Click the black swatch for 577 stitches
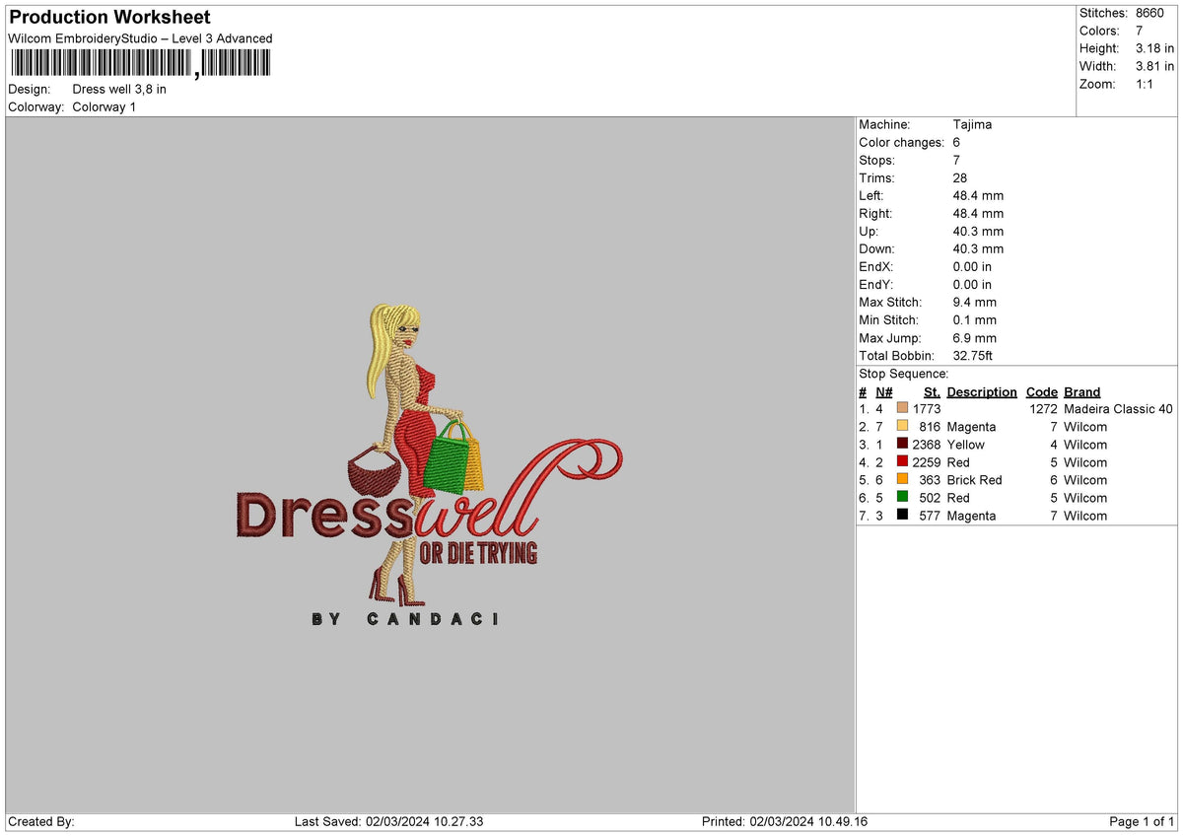1183x836 pixels. 902,515
